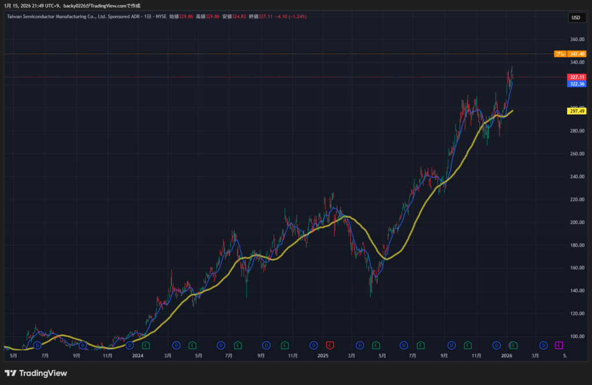The height and width of the screenshot is (385, 592).
Task: Click the orange プレ pre-market label
Action: point(560,54)
